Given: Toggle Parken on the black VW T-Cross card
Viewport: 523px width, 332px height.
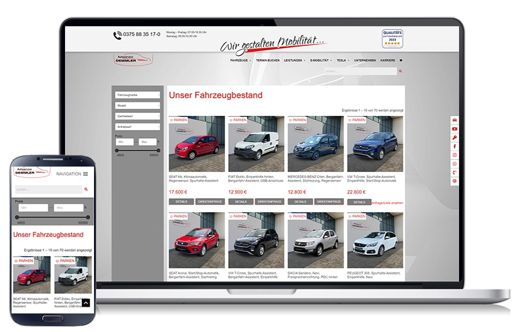Looking at the screenshot, I should (x=238, y=216).
